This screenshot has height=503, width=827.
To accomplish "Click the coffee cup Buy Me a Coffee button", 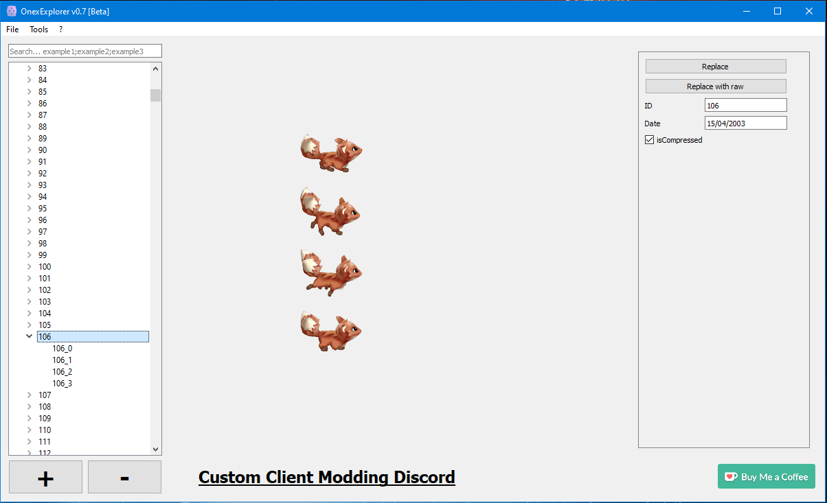I will tap(766, 477).
